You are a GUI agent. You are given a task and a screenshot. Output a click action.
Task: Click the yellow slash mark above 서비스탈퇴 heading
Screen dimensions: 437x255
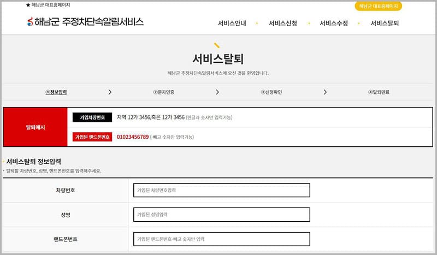click(x=217, y=46)
